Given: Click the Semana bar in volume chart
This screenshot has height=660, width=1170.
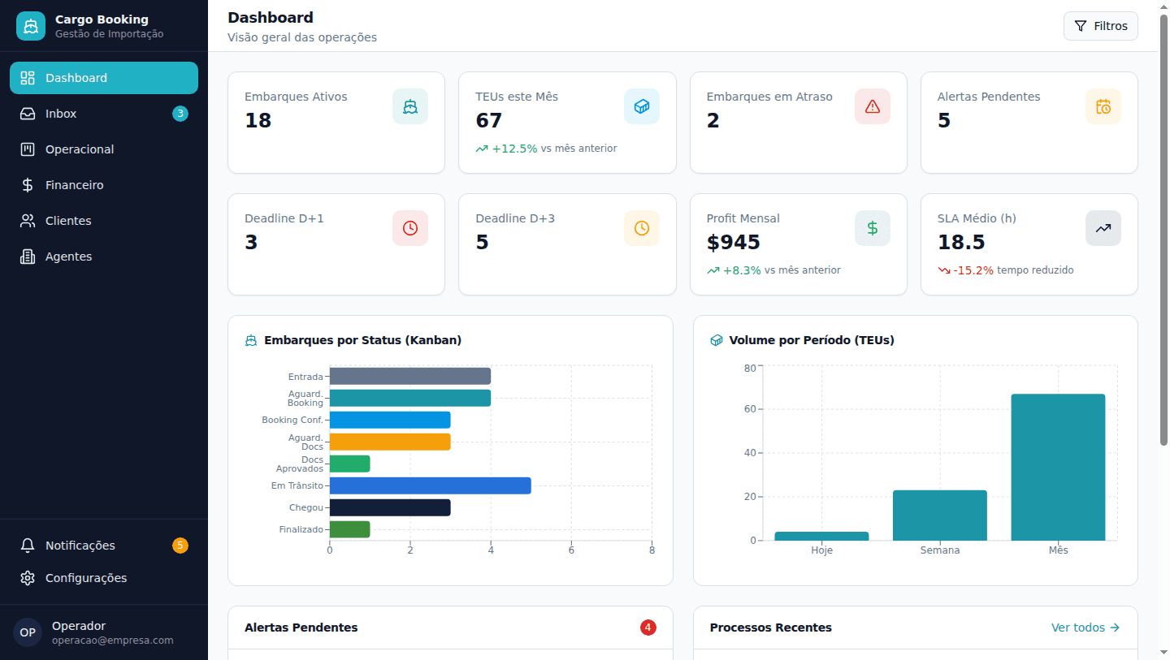Looking at the screenshot, I should coord(940,515).
